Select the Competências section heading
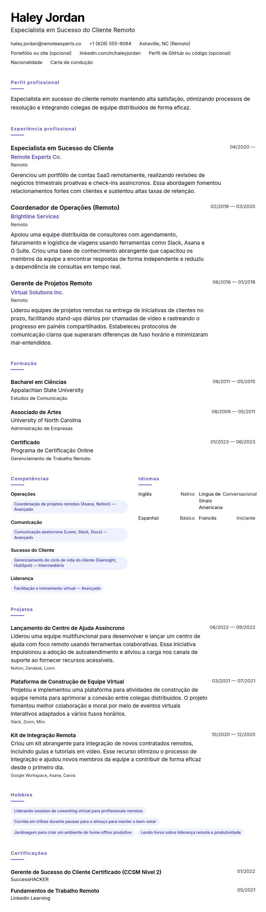Image resolution: width=266 pixels, height=912 pixels. pos(30,479)
